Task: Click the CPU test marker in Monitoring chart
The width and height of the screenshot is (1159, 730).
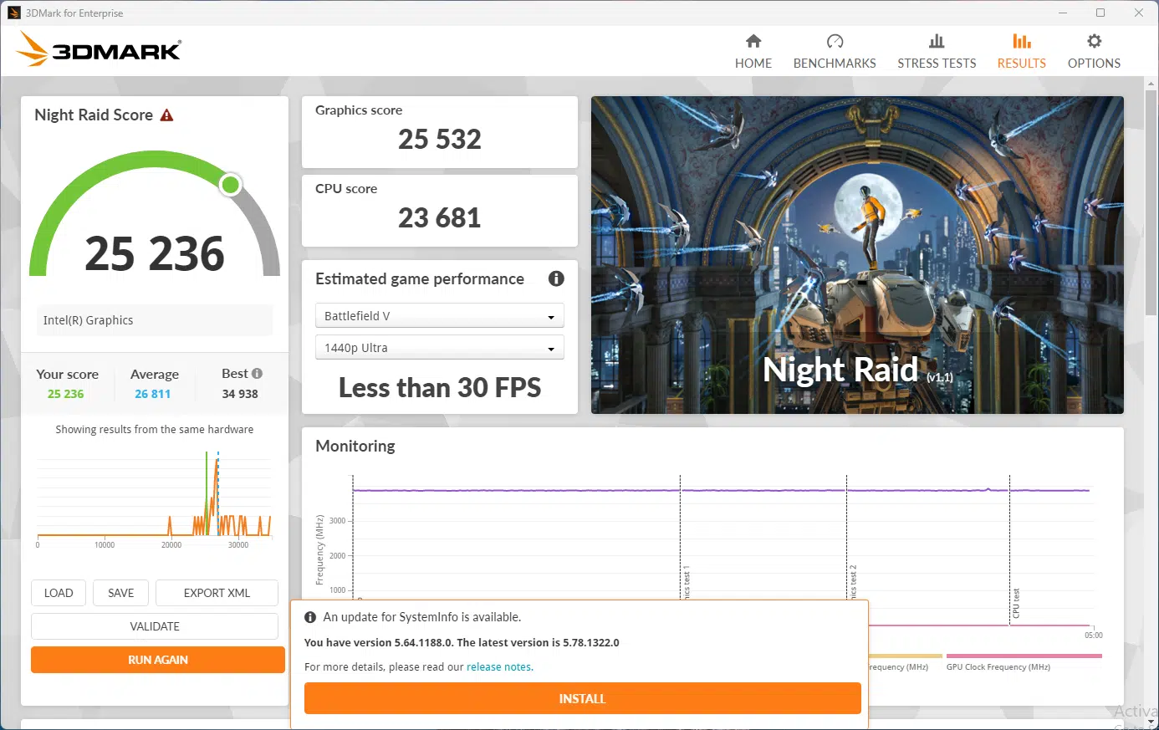Action: pos(1015,603)
